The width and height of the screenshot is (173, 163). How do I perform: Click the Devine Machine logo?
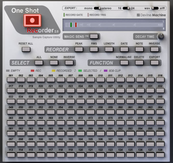click(151, 15)
